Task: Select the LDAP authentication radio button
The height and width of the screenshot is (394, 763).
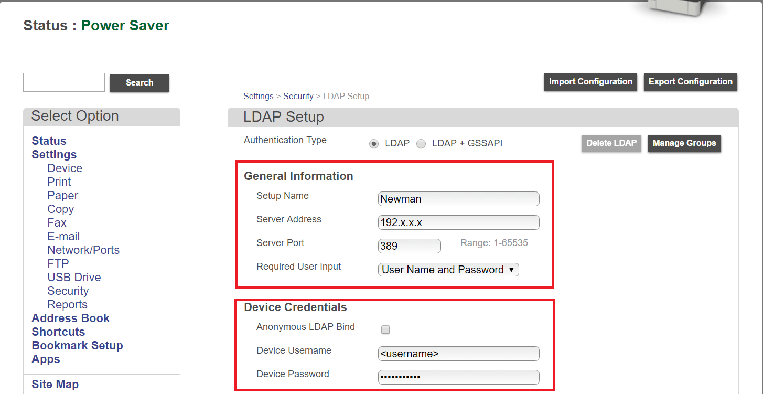Action: pos(374,143)
